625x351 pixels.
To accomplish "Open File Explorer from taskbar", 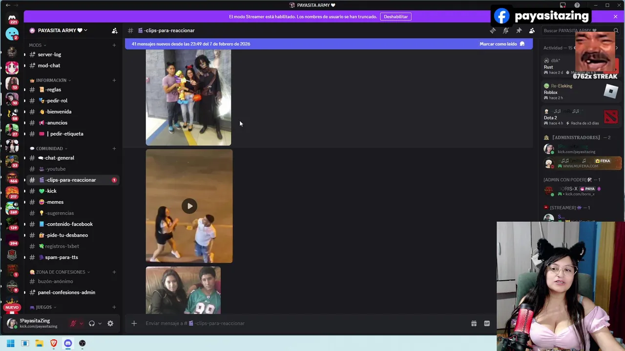I will (x=39, y=343).
